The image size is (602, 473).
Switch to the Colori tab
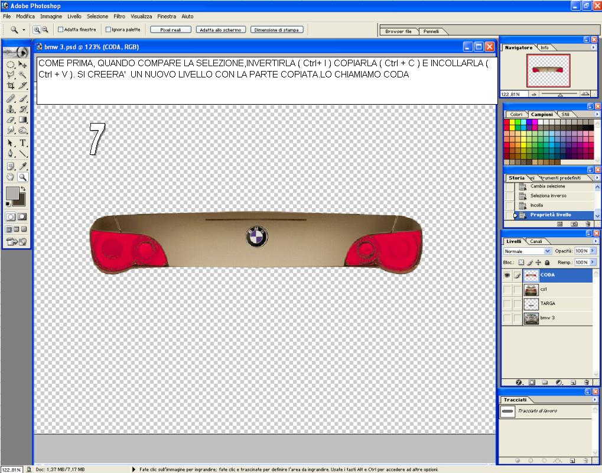coord(516,115)
